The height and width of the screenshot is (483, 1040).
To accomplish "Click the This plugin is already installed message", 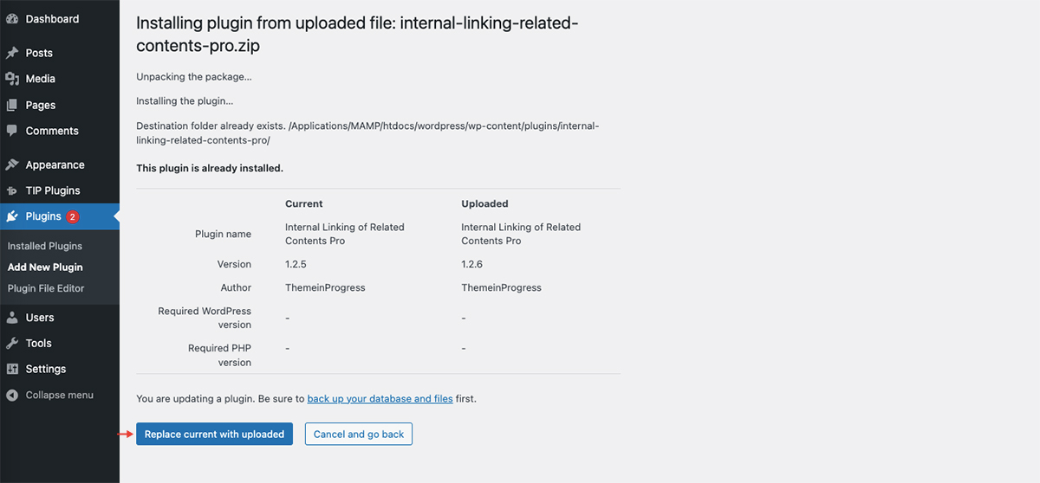I will coord(210,168).
